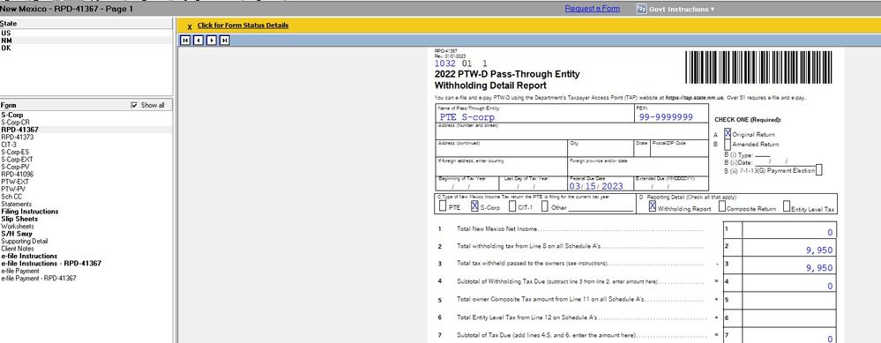
Task: Open the RPD-41373 form
Action: 86,137
